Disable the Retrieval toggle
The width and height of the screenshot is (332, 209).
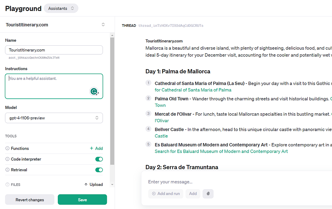99,170
